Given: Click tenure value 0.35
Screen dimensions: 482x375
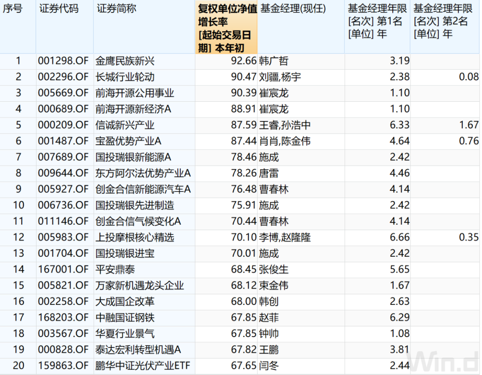Looking at the screenshot, I should pos(469,237).
